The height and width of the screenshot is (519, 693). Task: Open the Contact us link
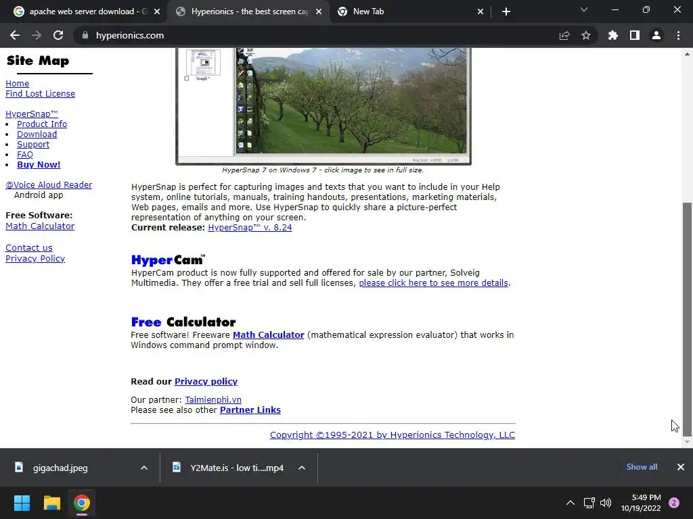[x=28, y=247]
